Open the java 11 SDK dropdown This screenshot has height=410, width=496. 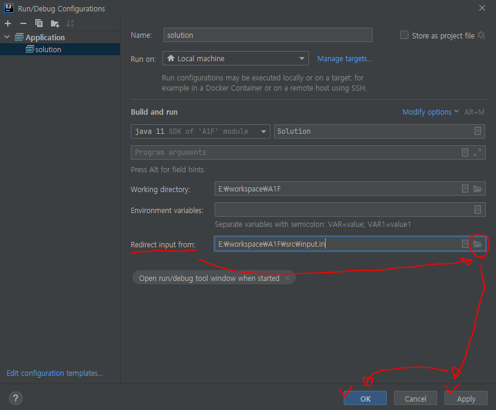point(200,131)
